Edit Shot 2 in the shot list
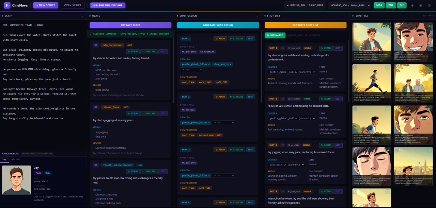This screenshot has width=436, height=208. (338, 99)
